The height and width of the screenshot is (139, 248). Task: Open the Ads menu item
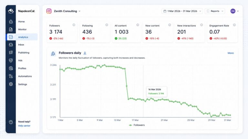(20, 60)
